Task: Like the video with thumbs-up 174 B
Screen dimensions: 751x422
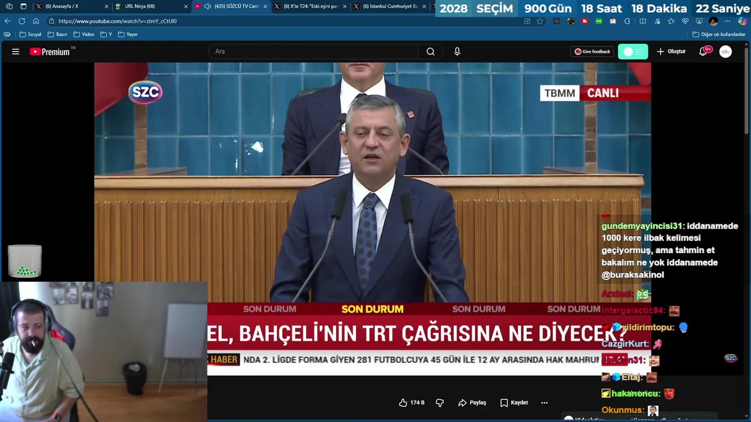Action: coord(411,403)
